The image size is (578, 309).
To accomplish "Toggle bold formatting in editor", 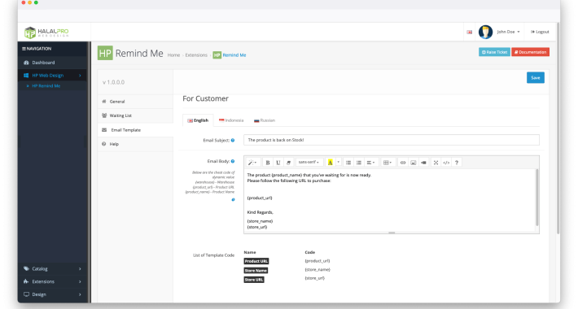I will (268, 163).
